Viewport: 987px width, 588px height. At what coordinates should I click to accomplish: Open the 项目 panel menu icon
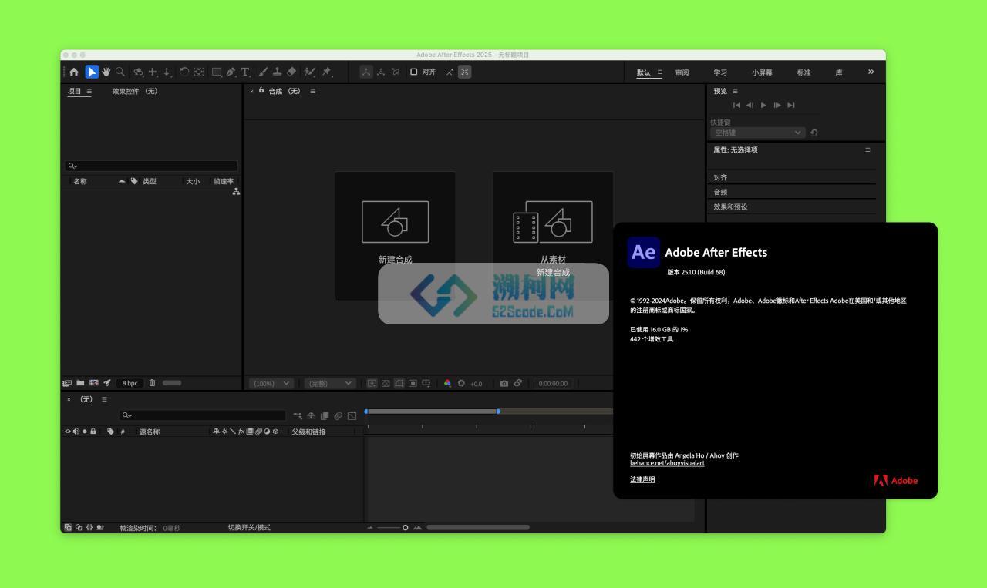89,91
